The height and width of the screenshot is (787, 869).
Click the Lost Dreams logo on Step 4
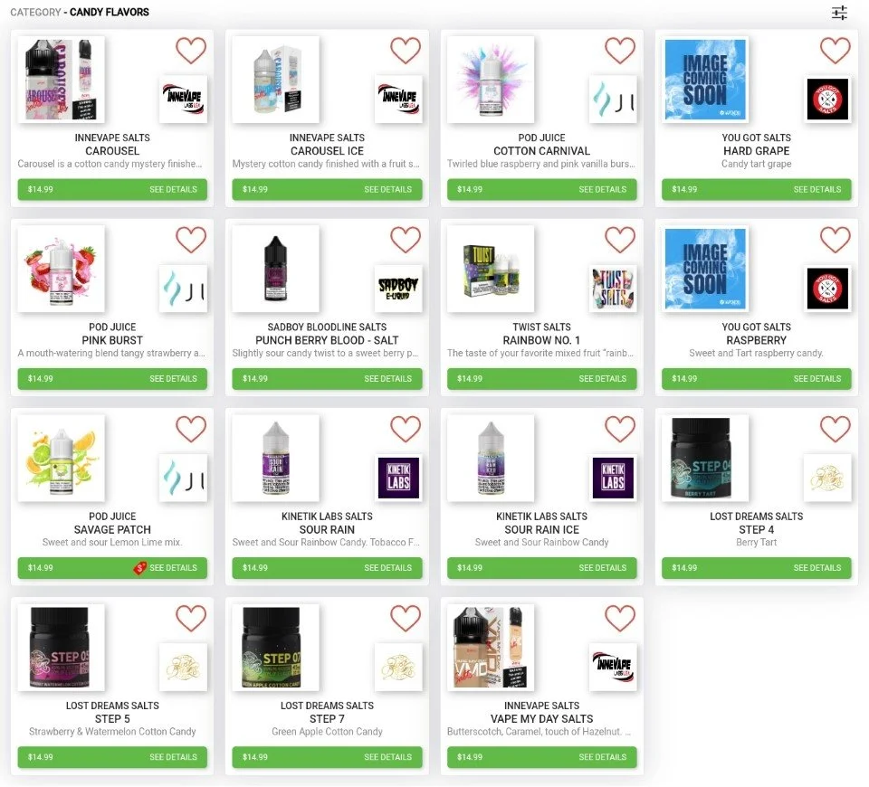[827, 478]
